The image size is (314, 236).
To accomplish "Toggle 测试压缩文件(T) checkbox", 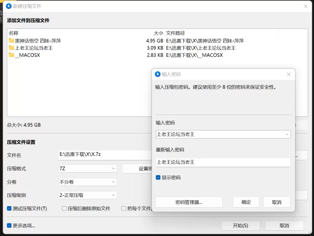I will (x=9, y=209).
